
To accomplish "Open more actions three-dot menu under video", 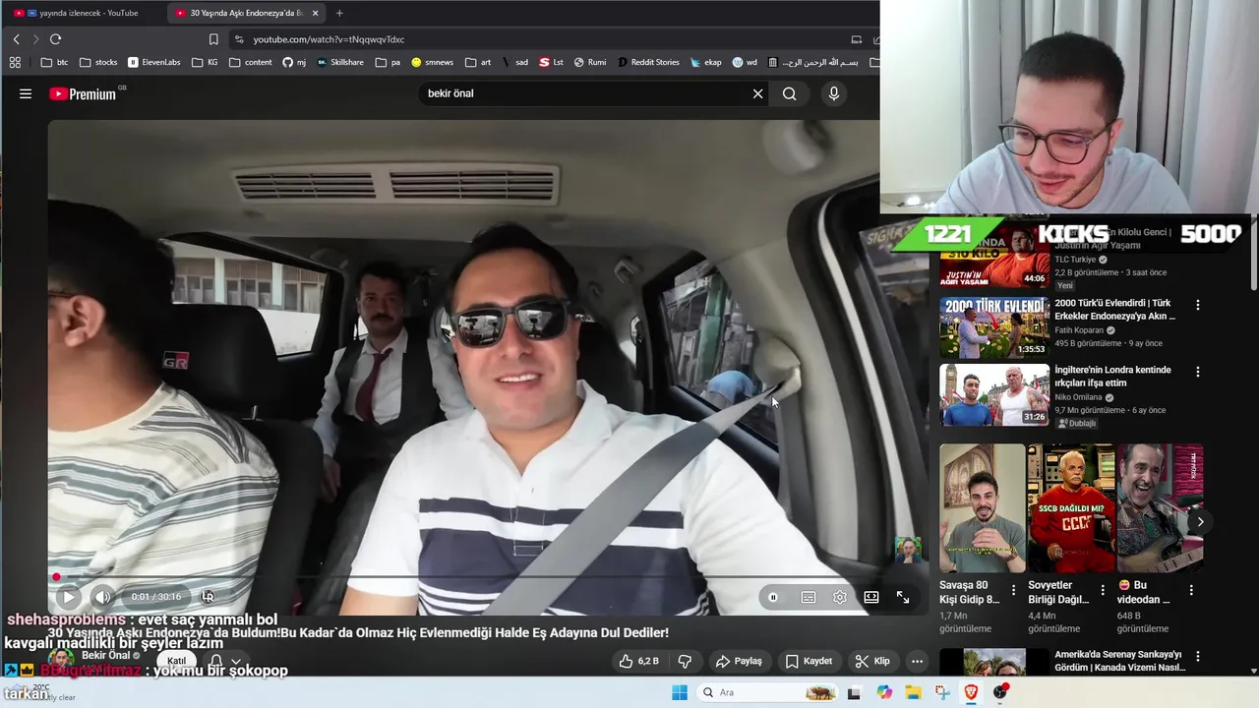I will [x=917, y=661].
